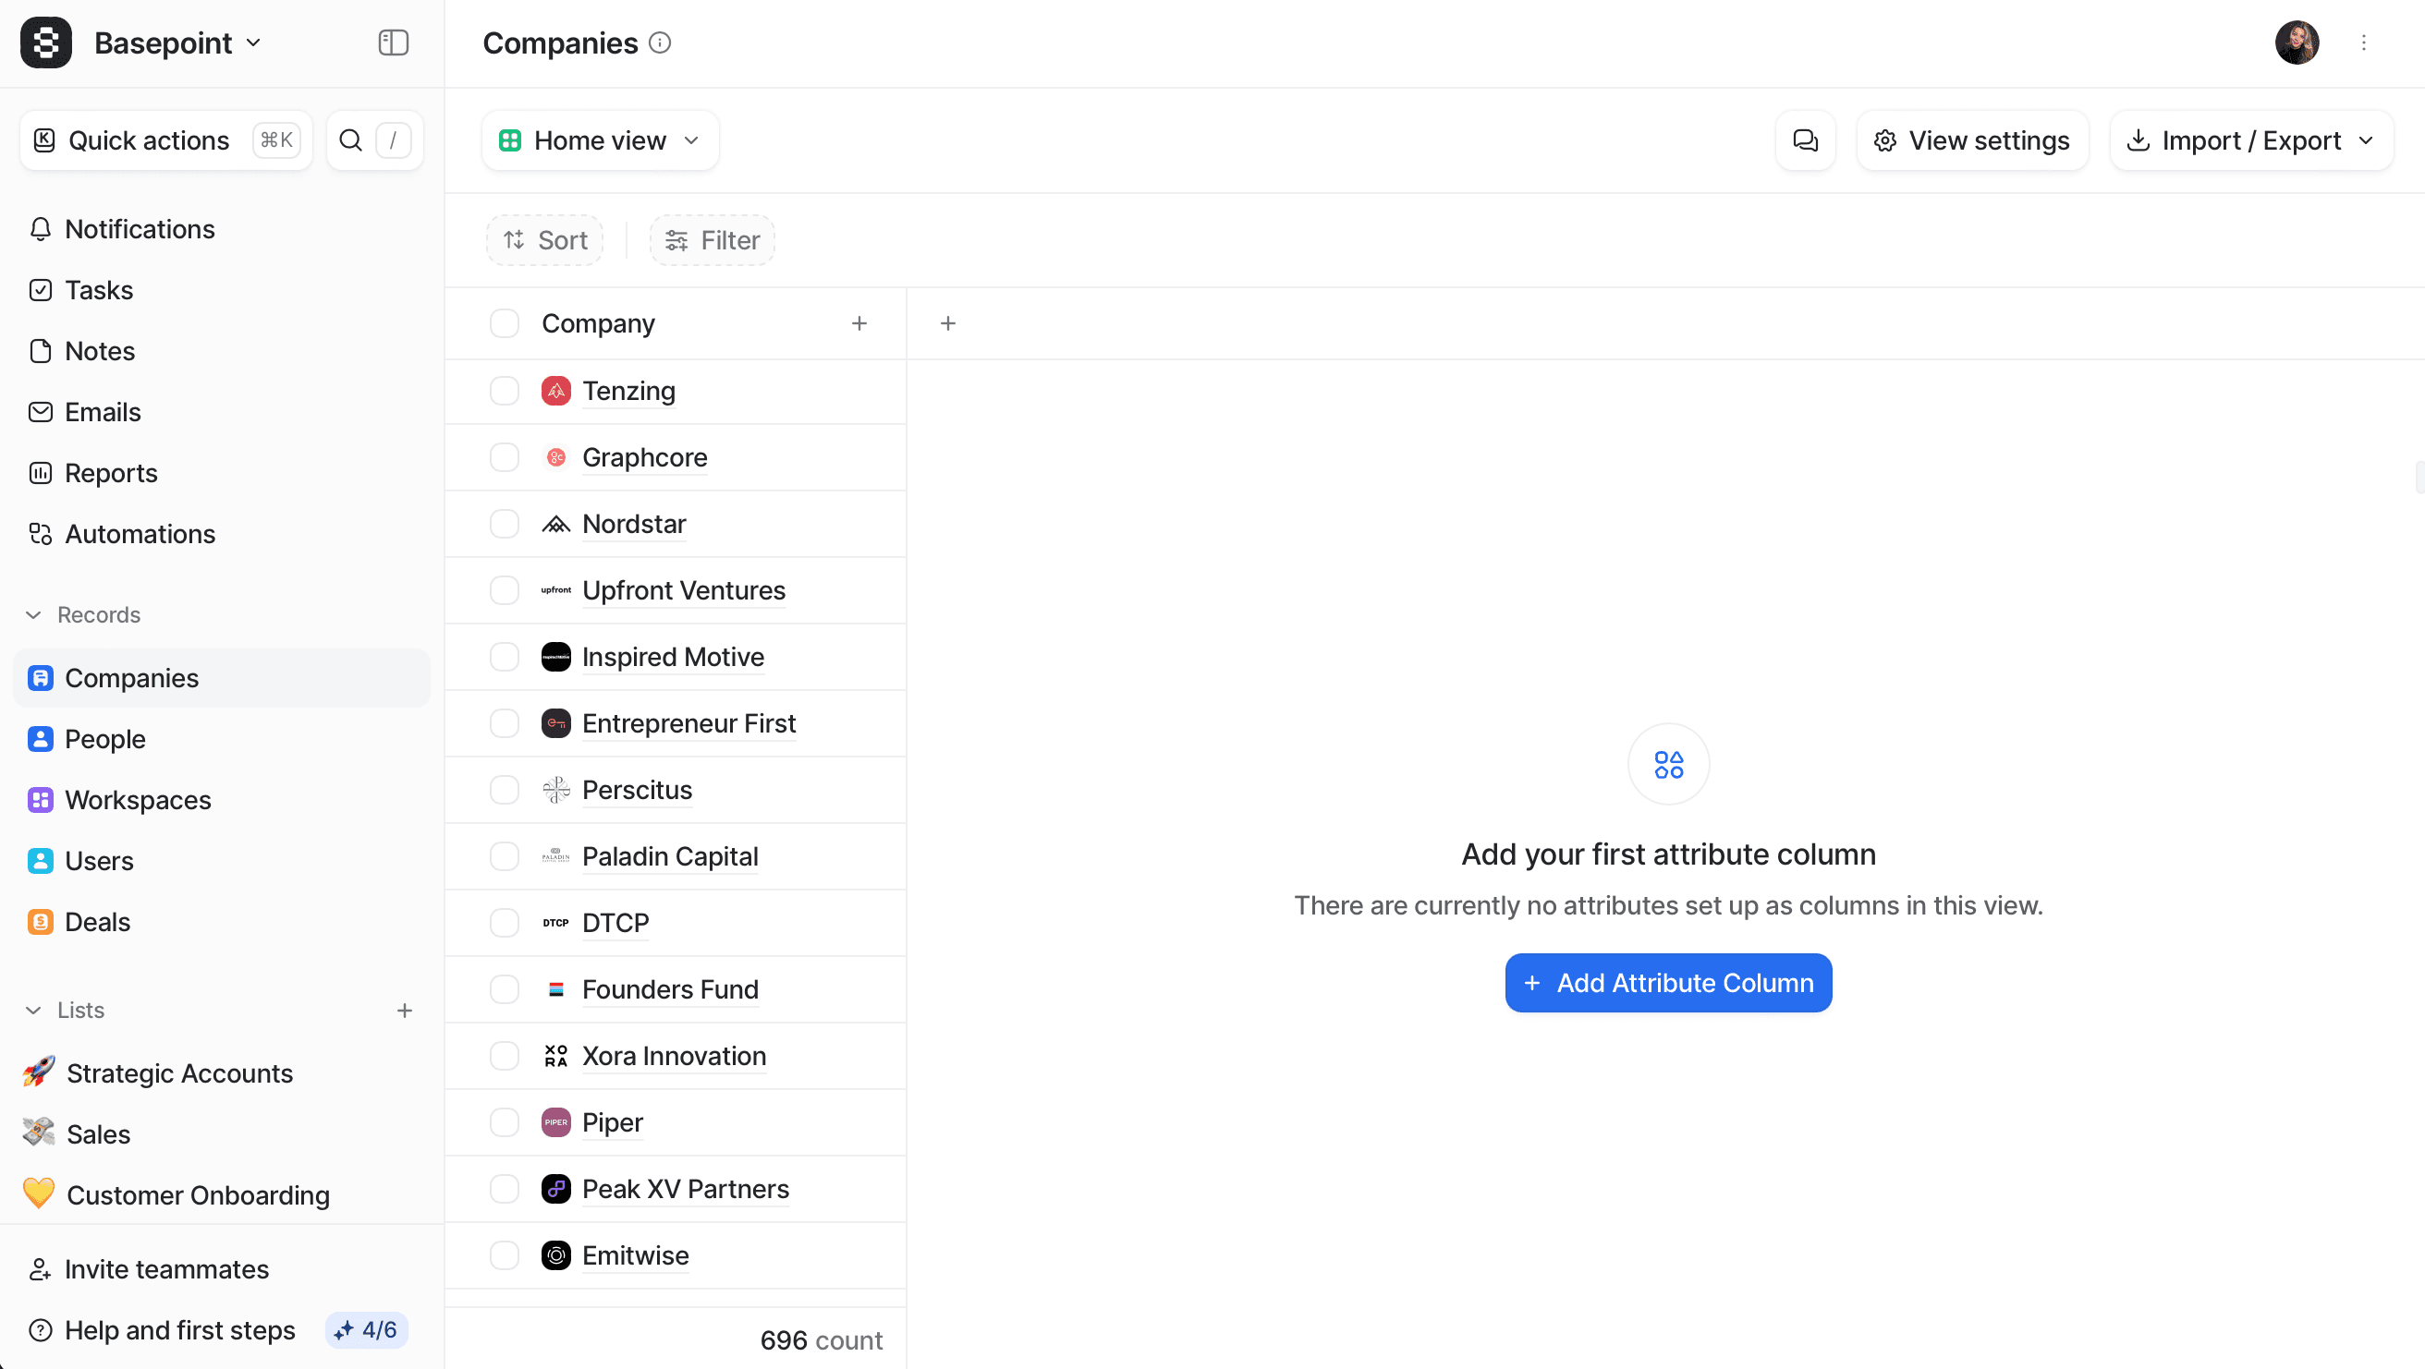This screenshot has height=1369, width=2425.
Task: Check the DTCP row checkbox
Action: 505,923
